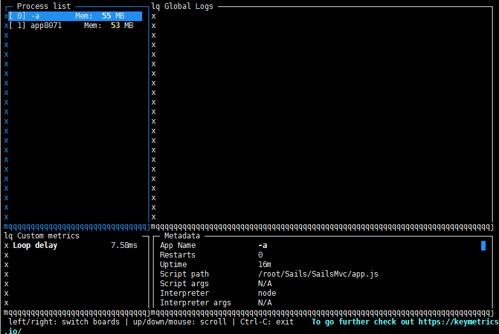Click the Metadata panel blue scrollbar thumb
Screen dimensions: 499x334
[483, 245]
